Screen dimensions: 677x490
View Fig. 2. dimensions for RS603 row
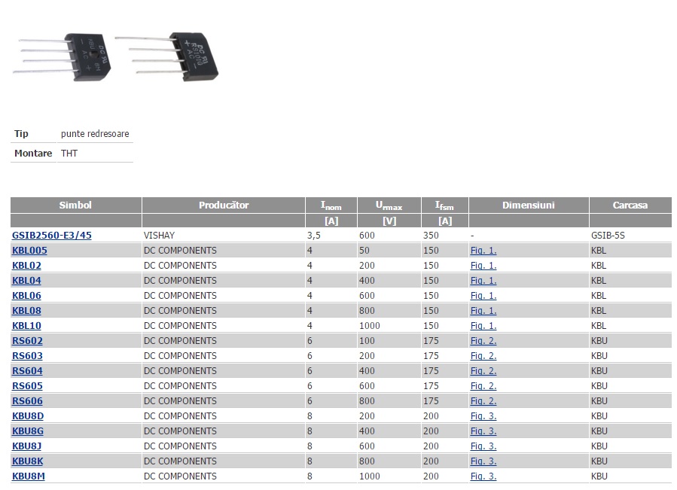pos(483,355)
